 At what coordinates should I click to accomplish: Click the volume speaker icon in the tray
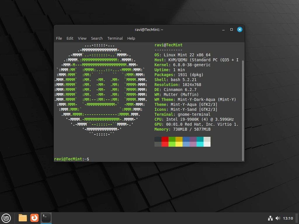[278, 218]
